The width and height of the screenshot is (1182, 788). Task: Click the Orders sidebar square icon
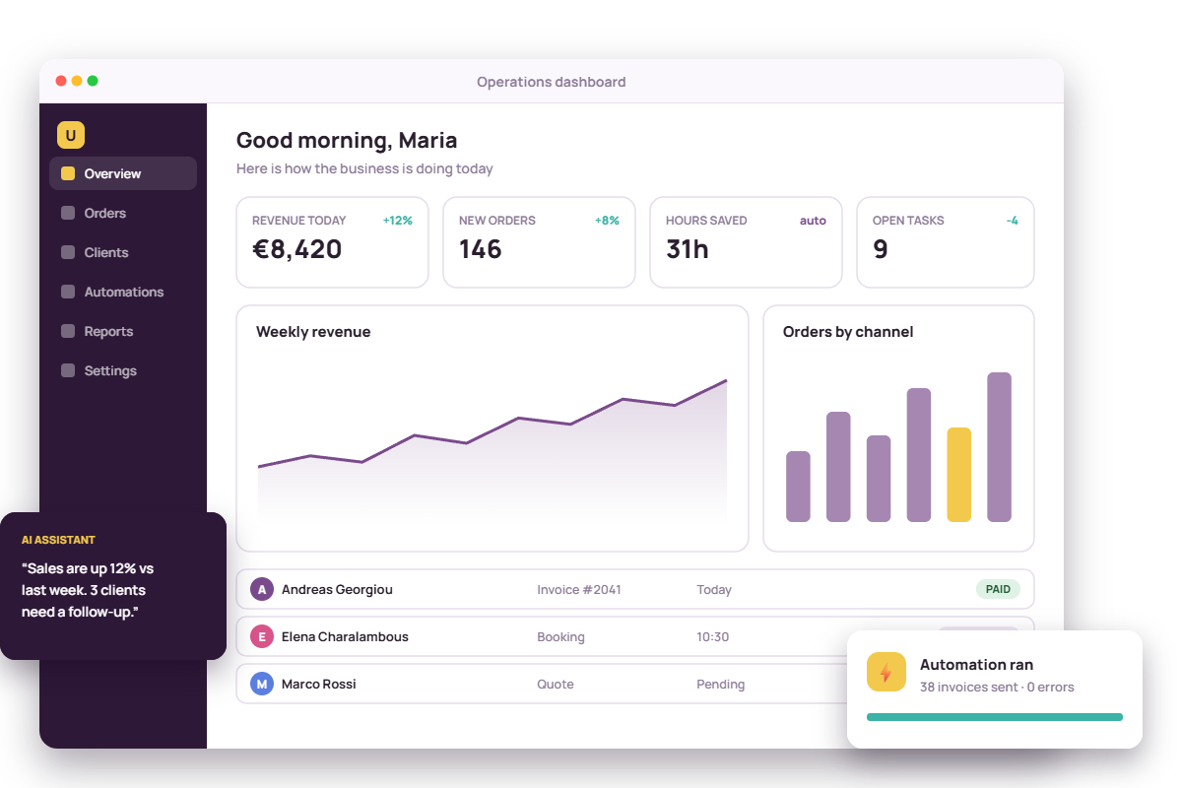68,213
